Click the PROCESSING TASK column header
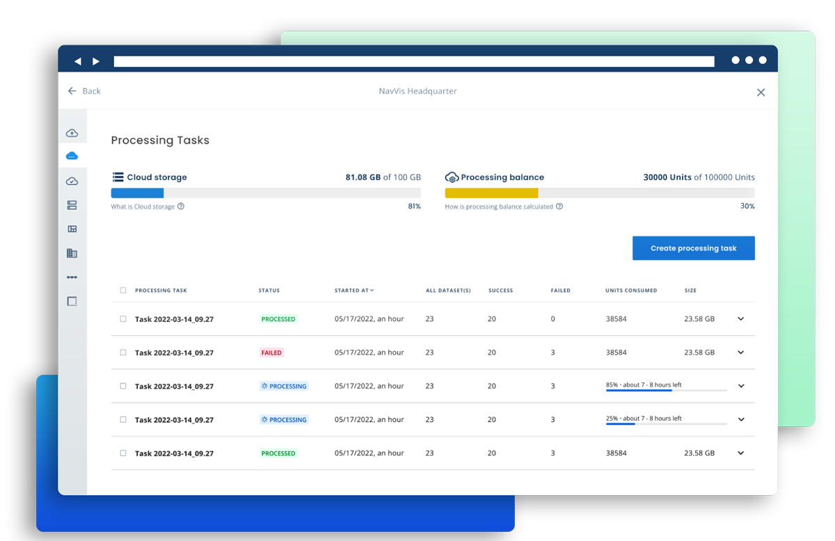 click(162, 290)
